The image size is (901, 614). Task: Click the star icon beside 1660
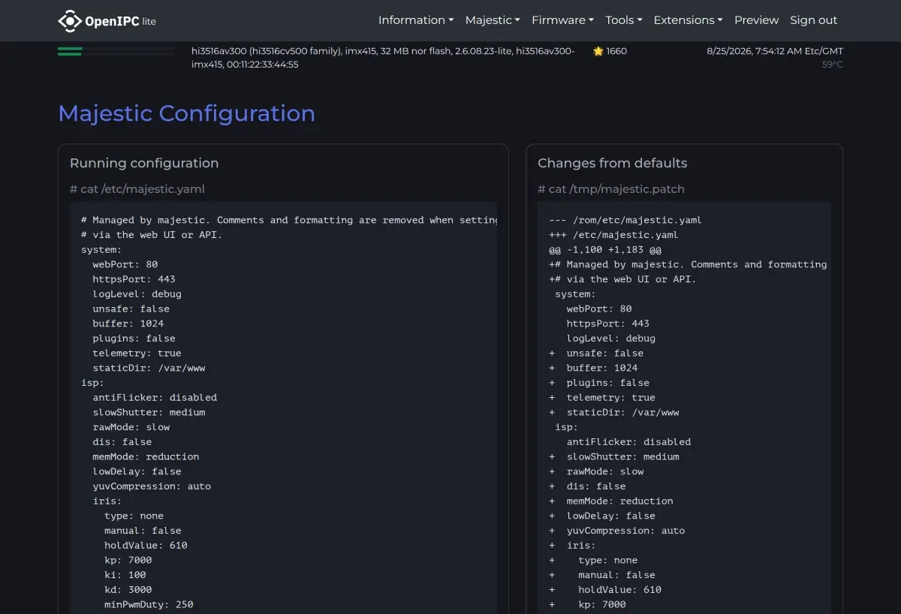pyautogui.click(x=598, y=51)
